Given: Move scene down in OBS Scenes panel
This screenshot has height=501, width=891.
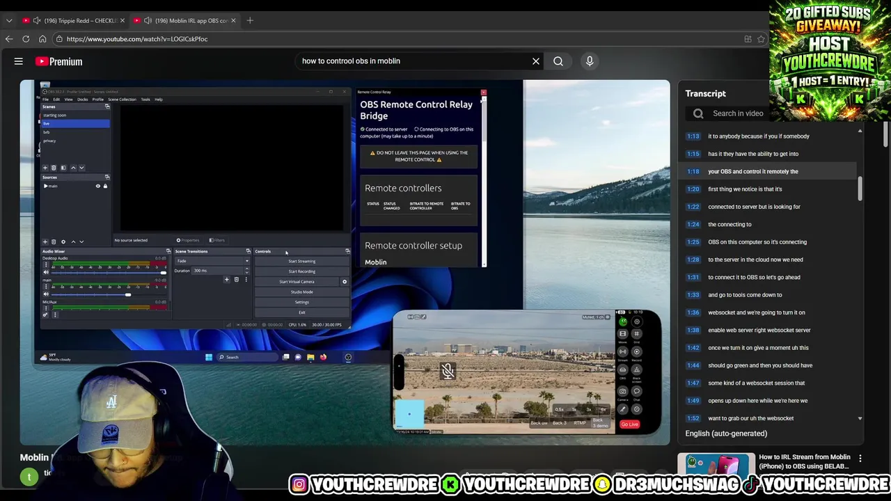Looking at the screenshot, I should [81, 168].
